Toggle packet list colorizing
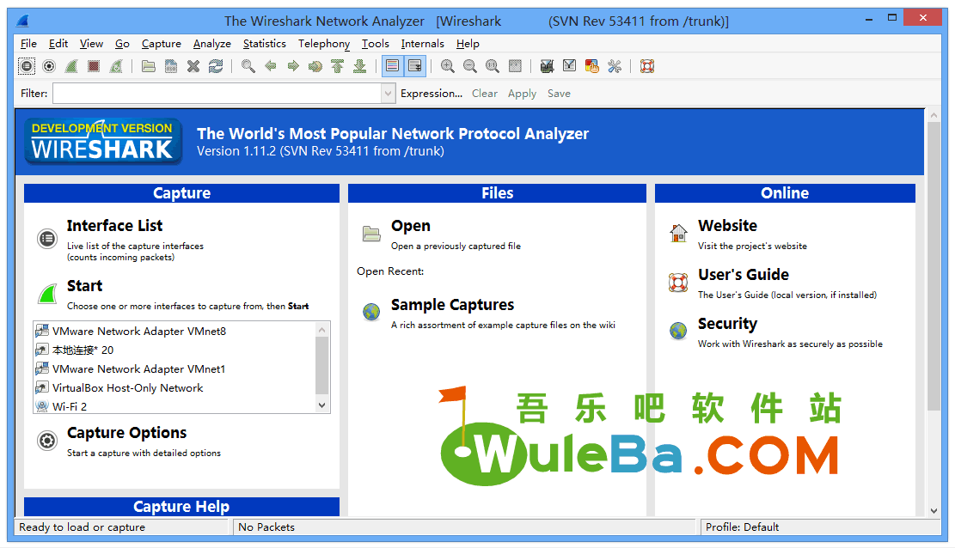955x548 pixels. (x=393, y=66)
